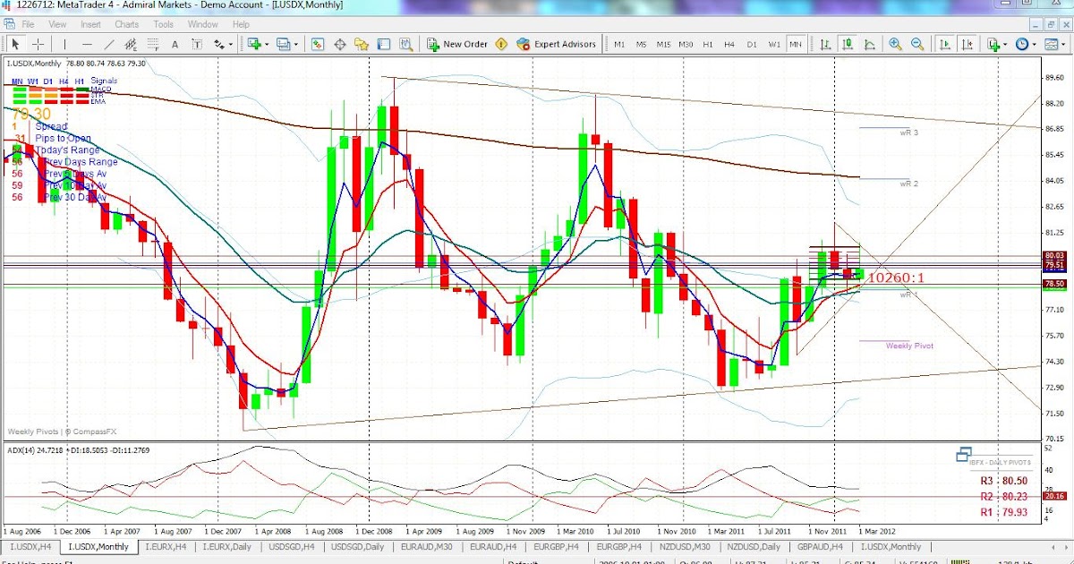Click the Expert Advisors button
1074x564 pixels.
pyautogui.click(x=555, y=44)
